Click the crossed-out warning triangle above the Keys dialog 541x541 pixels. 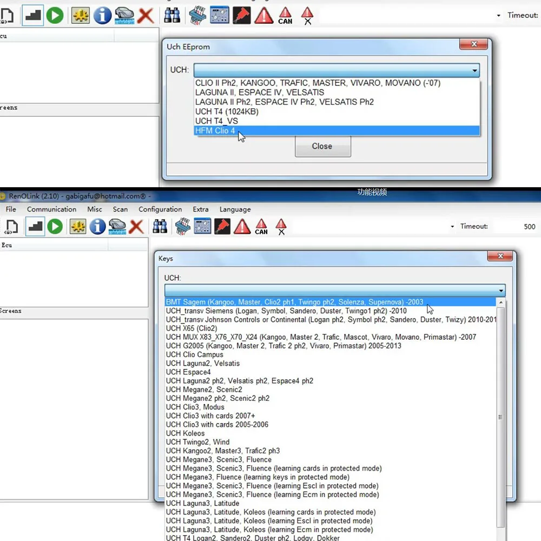click(281, 226)
